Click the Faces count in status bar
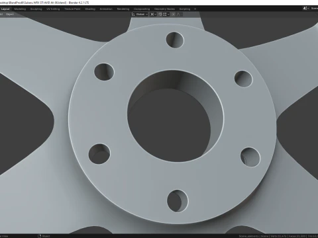 297,236
